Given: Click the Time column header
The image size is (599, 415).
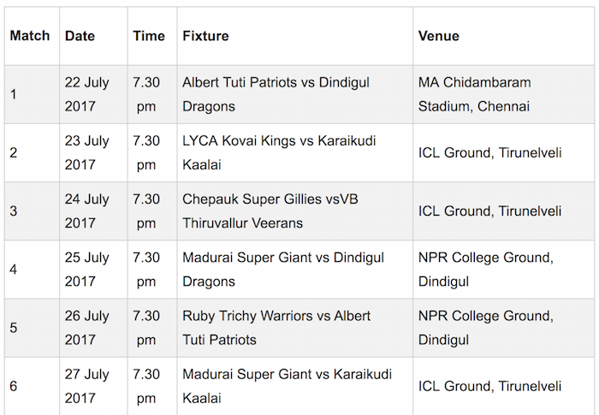Looking at the screenshot, I should (x=149, y=37).
